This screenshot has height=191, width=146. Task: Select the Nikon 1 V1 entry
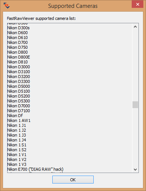[x=17, y=155]
